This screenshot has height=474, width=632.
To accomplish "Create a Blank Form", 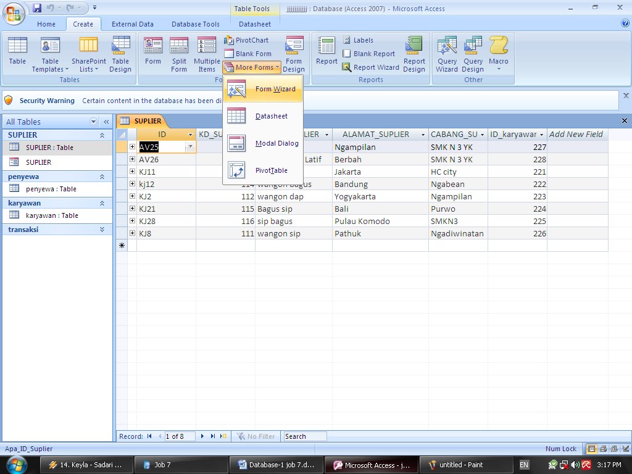I will coord(248,54).
